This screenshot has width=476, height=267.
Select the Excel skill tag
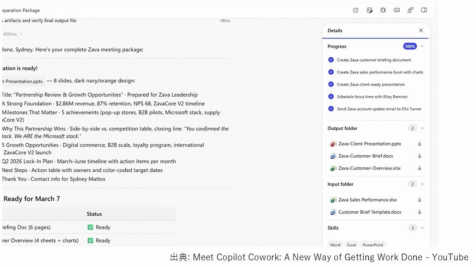pyautogui.click(x=351, y=245)
